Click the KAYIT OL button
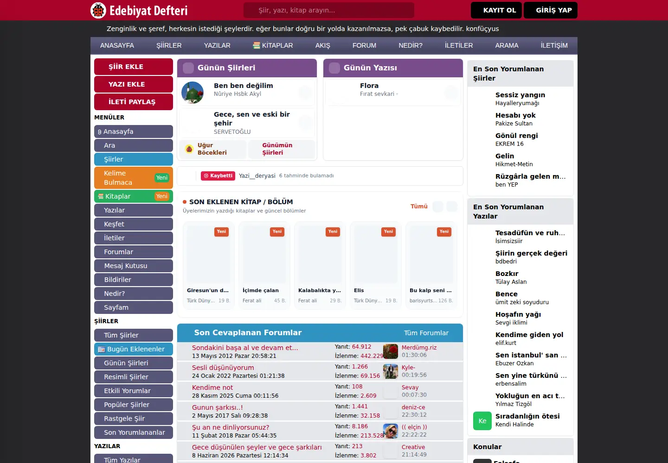The image size is (668, 463). (496, 10)
